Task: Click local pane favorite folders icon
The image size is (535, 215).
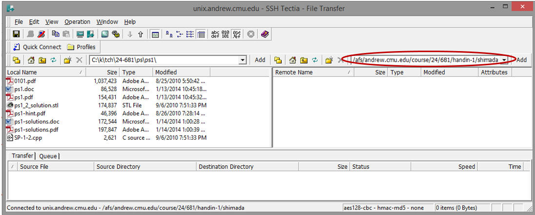Action: 16,60
